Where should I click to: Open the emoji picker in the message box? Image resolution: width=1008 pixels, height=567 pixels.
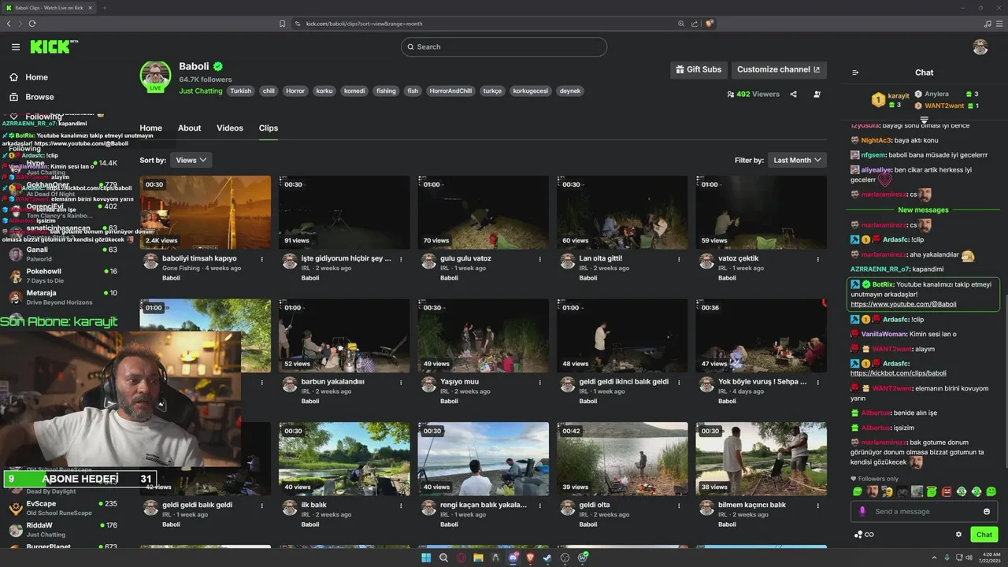(x=987, y=512)
